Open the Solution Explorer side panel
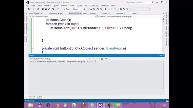Screen dimensions: 193x108 coord(166,18)
